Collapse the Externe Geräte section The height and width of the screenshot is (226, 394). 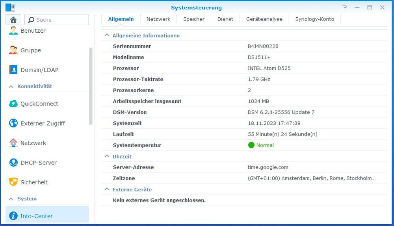(107, 189)
